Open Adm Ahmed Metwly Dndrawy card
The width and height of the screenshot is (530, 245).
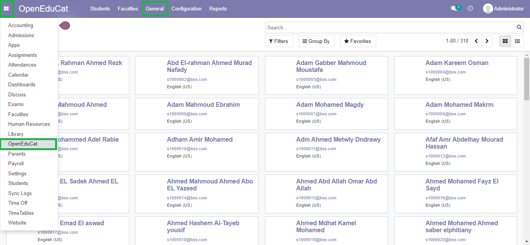pos(326,152)
